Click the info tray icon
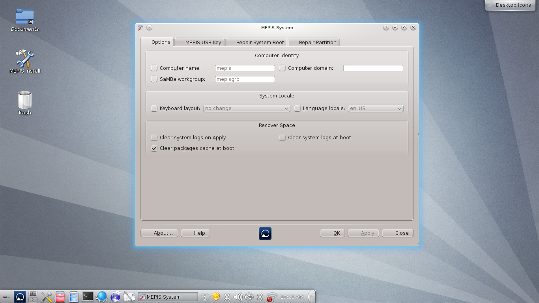The height and width of the screenshot is (303, 539). point(205,297)
